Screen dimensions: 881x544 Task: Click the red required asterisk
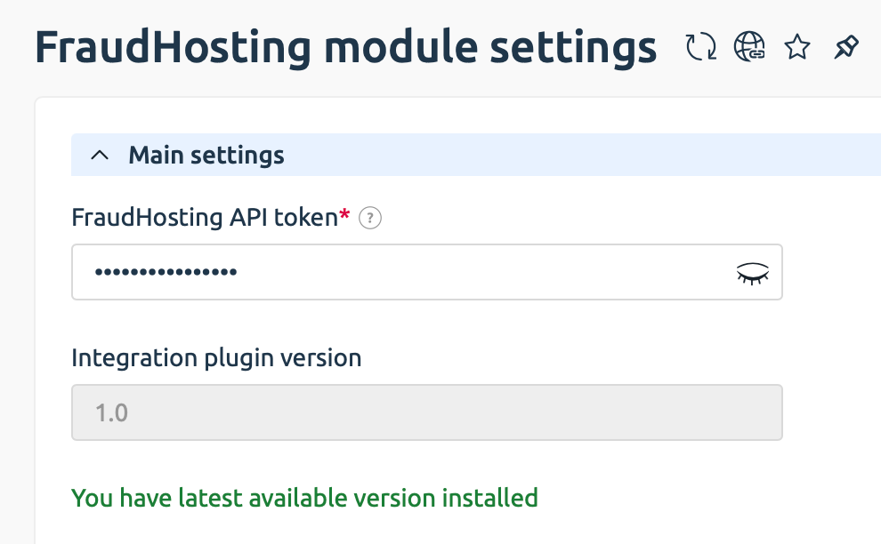[344, 214]
